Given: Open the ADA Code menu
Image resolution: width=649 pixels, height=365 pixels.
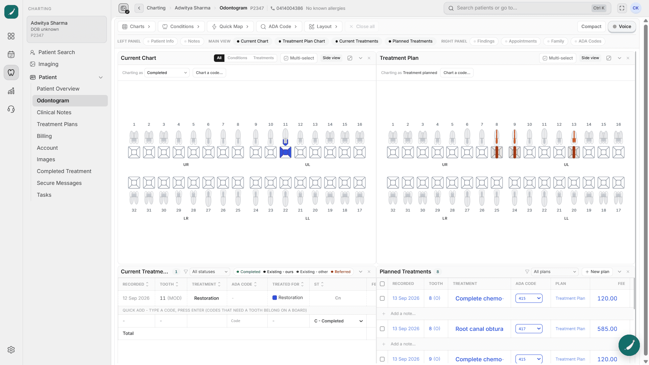Looking at the screenshot, I should (x=279, y=27).
